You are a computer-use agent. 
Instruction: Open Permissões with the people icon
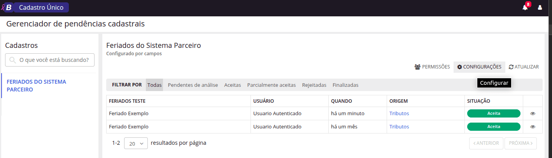(x=418, y=67)
